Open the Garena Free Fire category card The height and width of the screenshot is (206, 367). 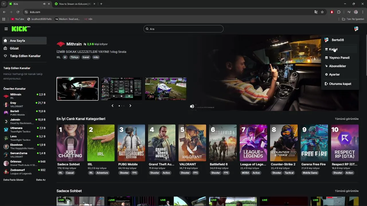pyautogui.click(x=314, y=143)
